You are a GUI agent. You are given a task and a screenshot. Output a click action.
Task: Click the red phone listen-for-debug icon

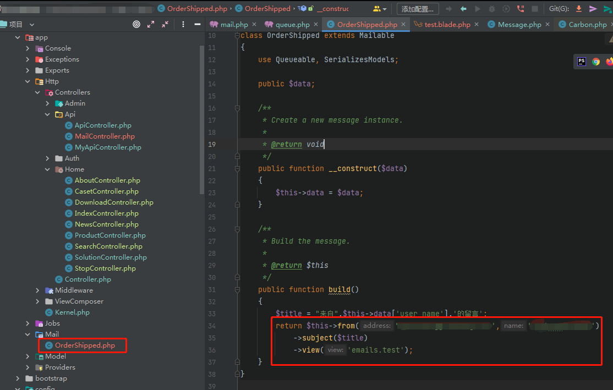[521, 9]
